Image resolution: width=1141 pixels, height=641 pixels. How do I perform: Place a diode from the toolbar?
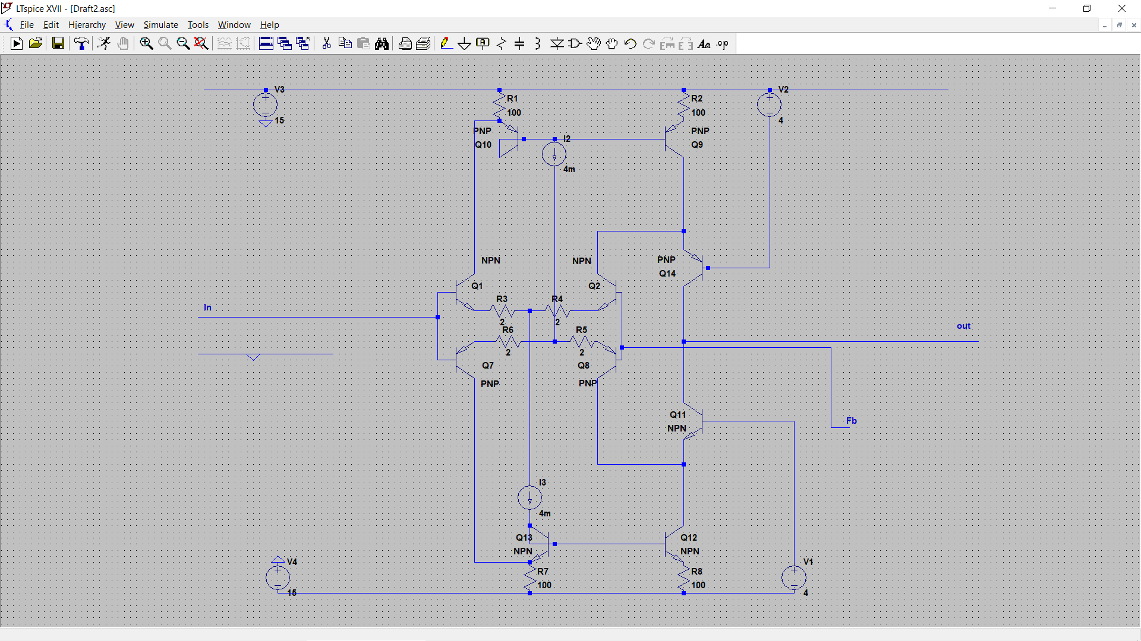[x=557, y=43]
